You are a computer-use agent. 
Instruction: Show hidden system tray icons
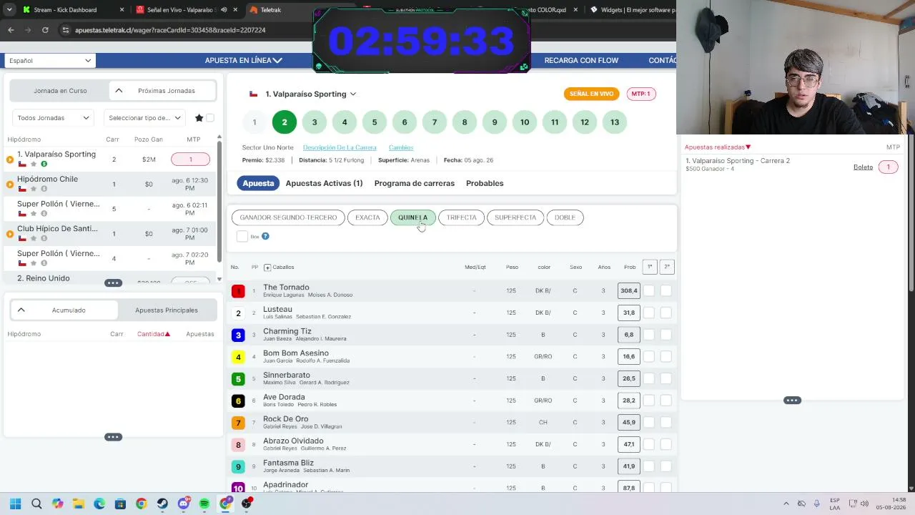tap(786, 504)
